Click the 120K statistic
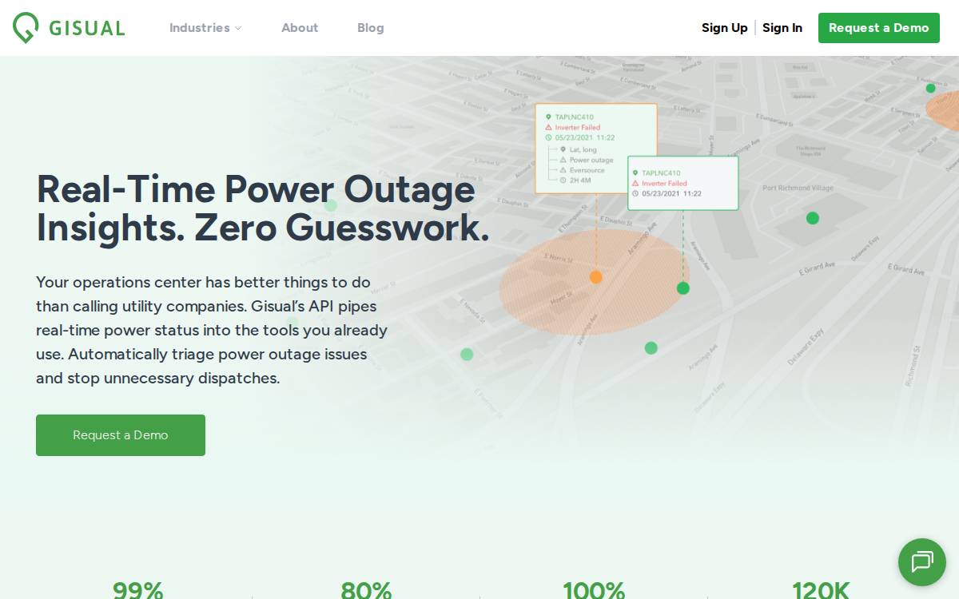Viewport: 959px width, 599px height. 822,590
